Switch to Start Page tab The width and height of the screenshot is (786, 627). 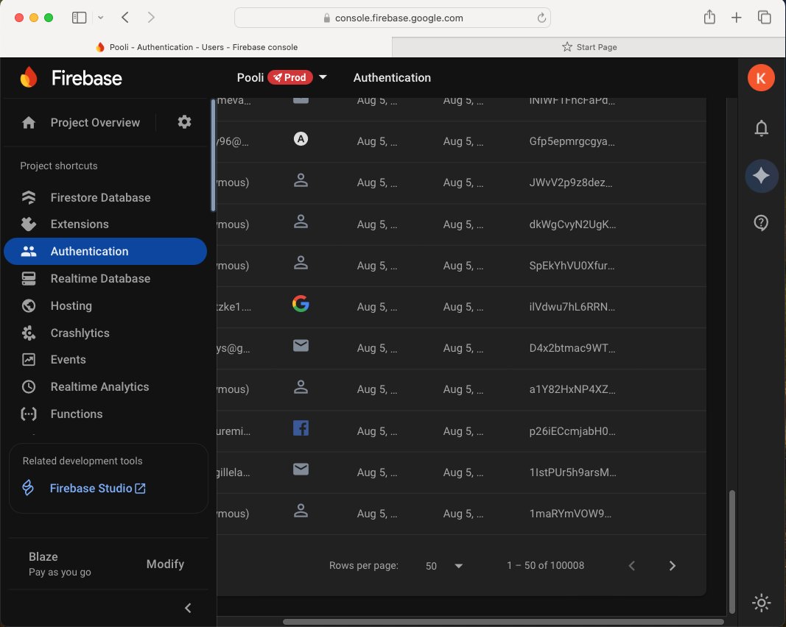[589, 47]
